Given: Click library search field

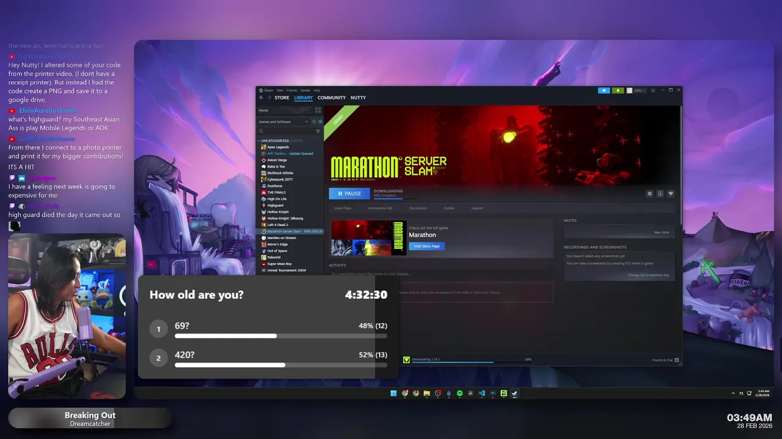Looking at the screenshot, I should [x=285, y=131].
